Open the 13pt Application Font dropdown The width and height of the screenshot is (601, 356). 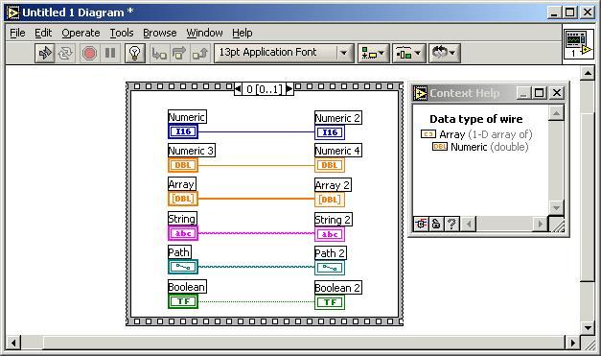pyautogui.click(x=284, y=53)
